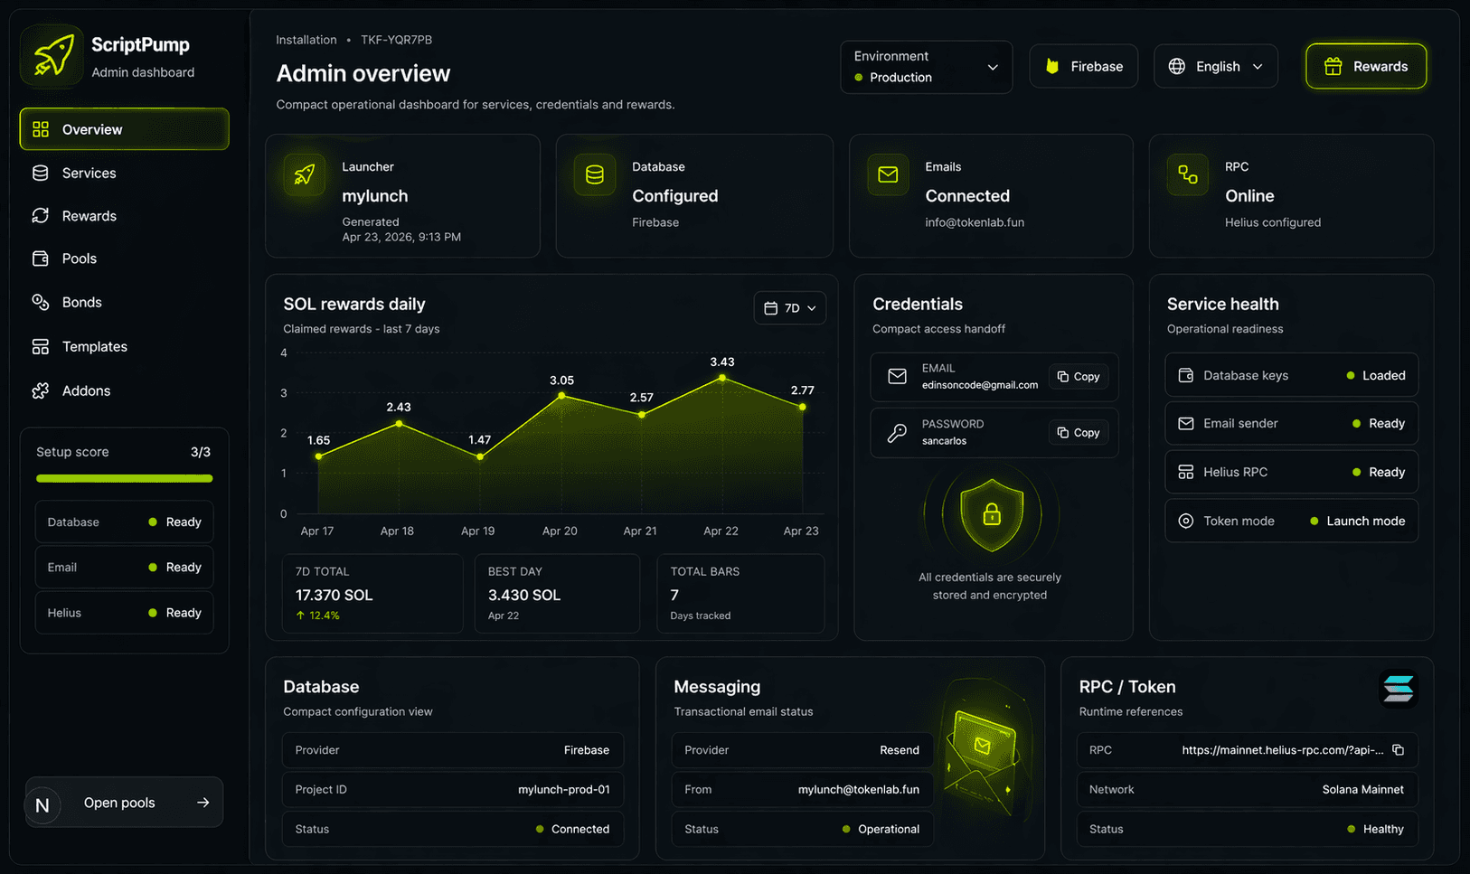The height and width of the screenshot is (874, 1470).
Task: Click the Database Status Connected row
Action: (453, 829)
